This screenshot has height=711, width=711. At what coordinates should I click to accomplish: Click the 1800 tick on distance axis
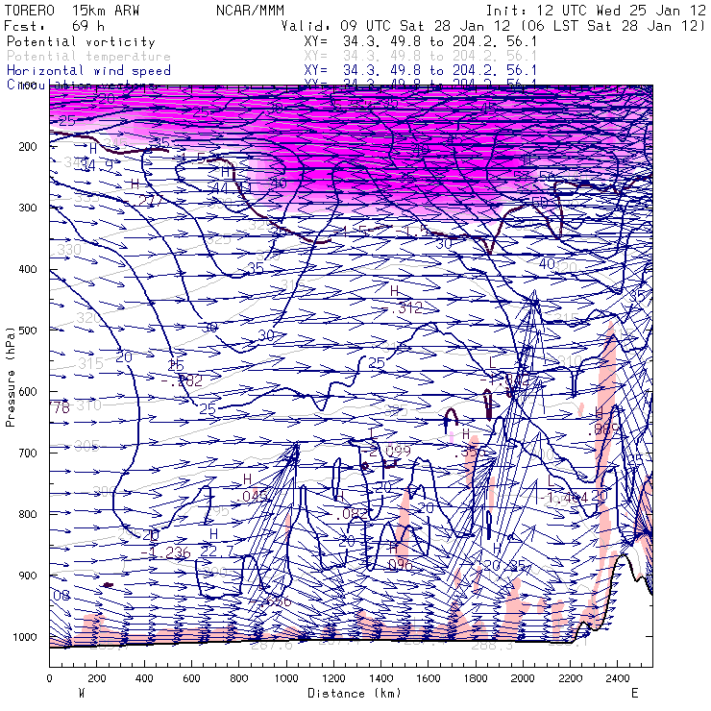click(x=476, y=678)
